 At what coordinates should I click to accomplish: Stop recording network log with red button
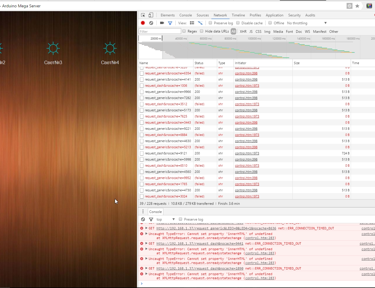point(143,23)
